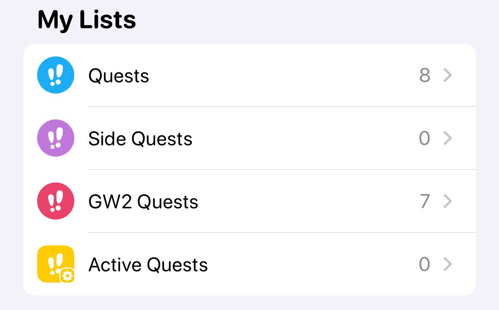
Task: Select the footprint symbol inside the blue circle
Action: (56, 75)
